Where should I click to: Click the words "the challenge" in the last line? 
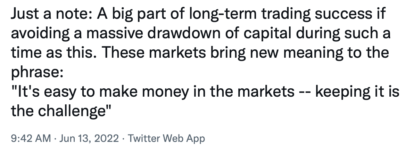point(58,111)
